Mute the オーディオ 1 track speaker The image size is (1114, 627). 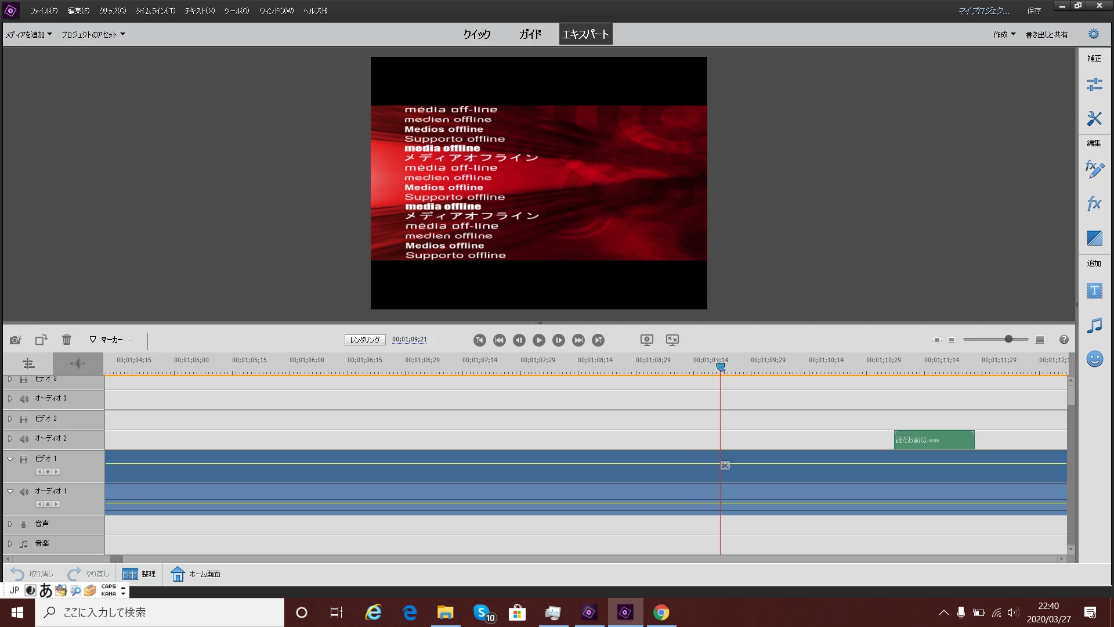click(x=24, y=492)
